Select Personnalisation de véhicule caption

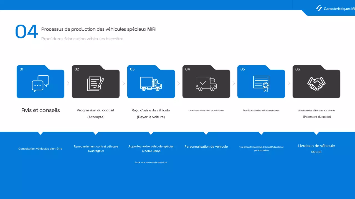(x=206, y=146)
